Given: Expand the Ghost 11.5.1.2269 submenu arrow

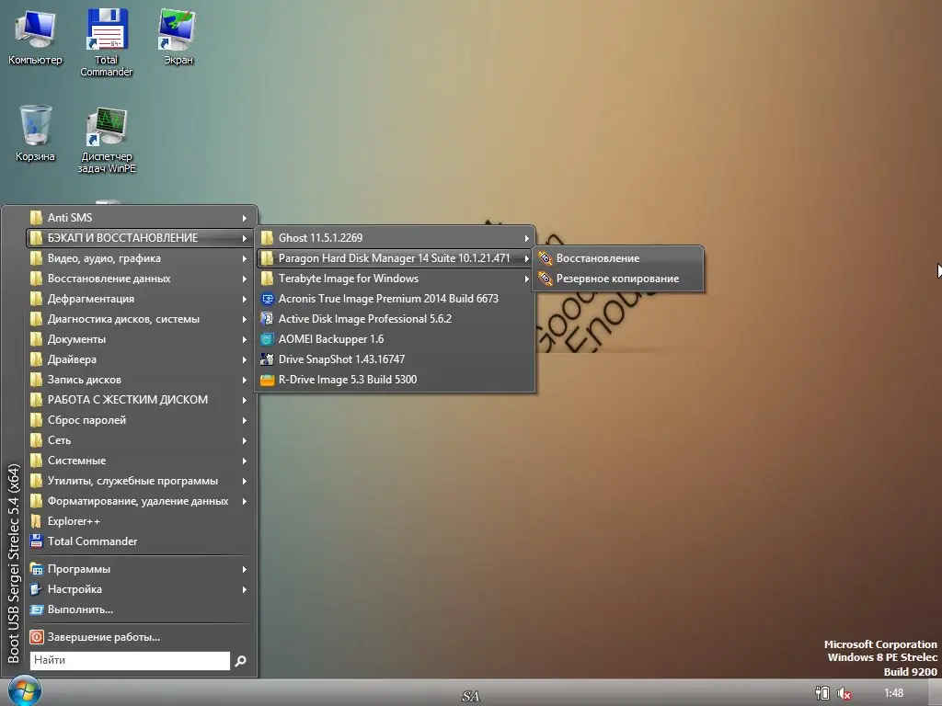Looking at the screenshot, I should [527, 238].
